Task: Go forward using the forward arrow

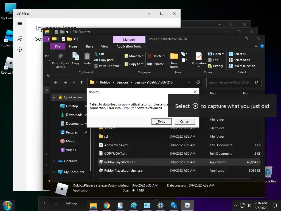Action: pos(65,82)
